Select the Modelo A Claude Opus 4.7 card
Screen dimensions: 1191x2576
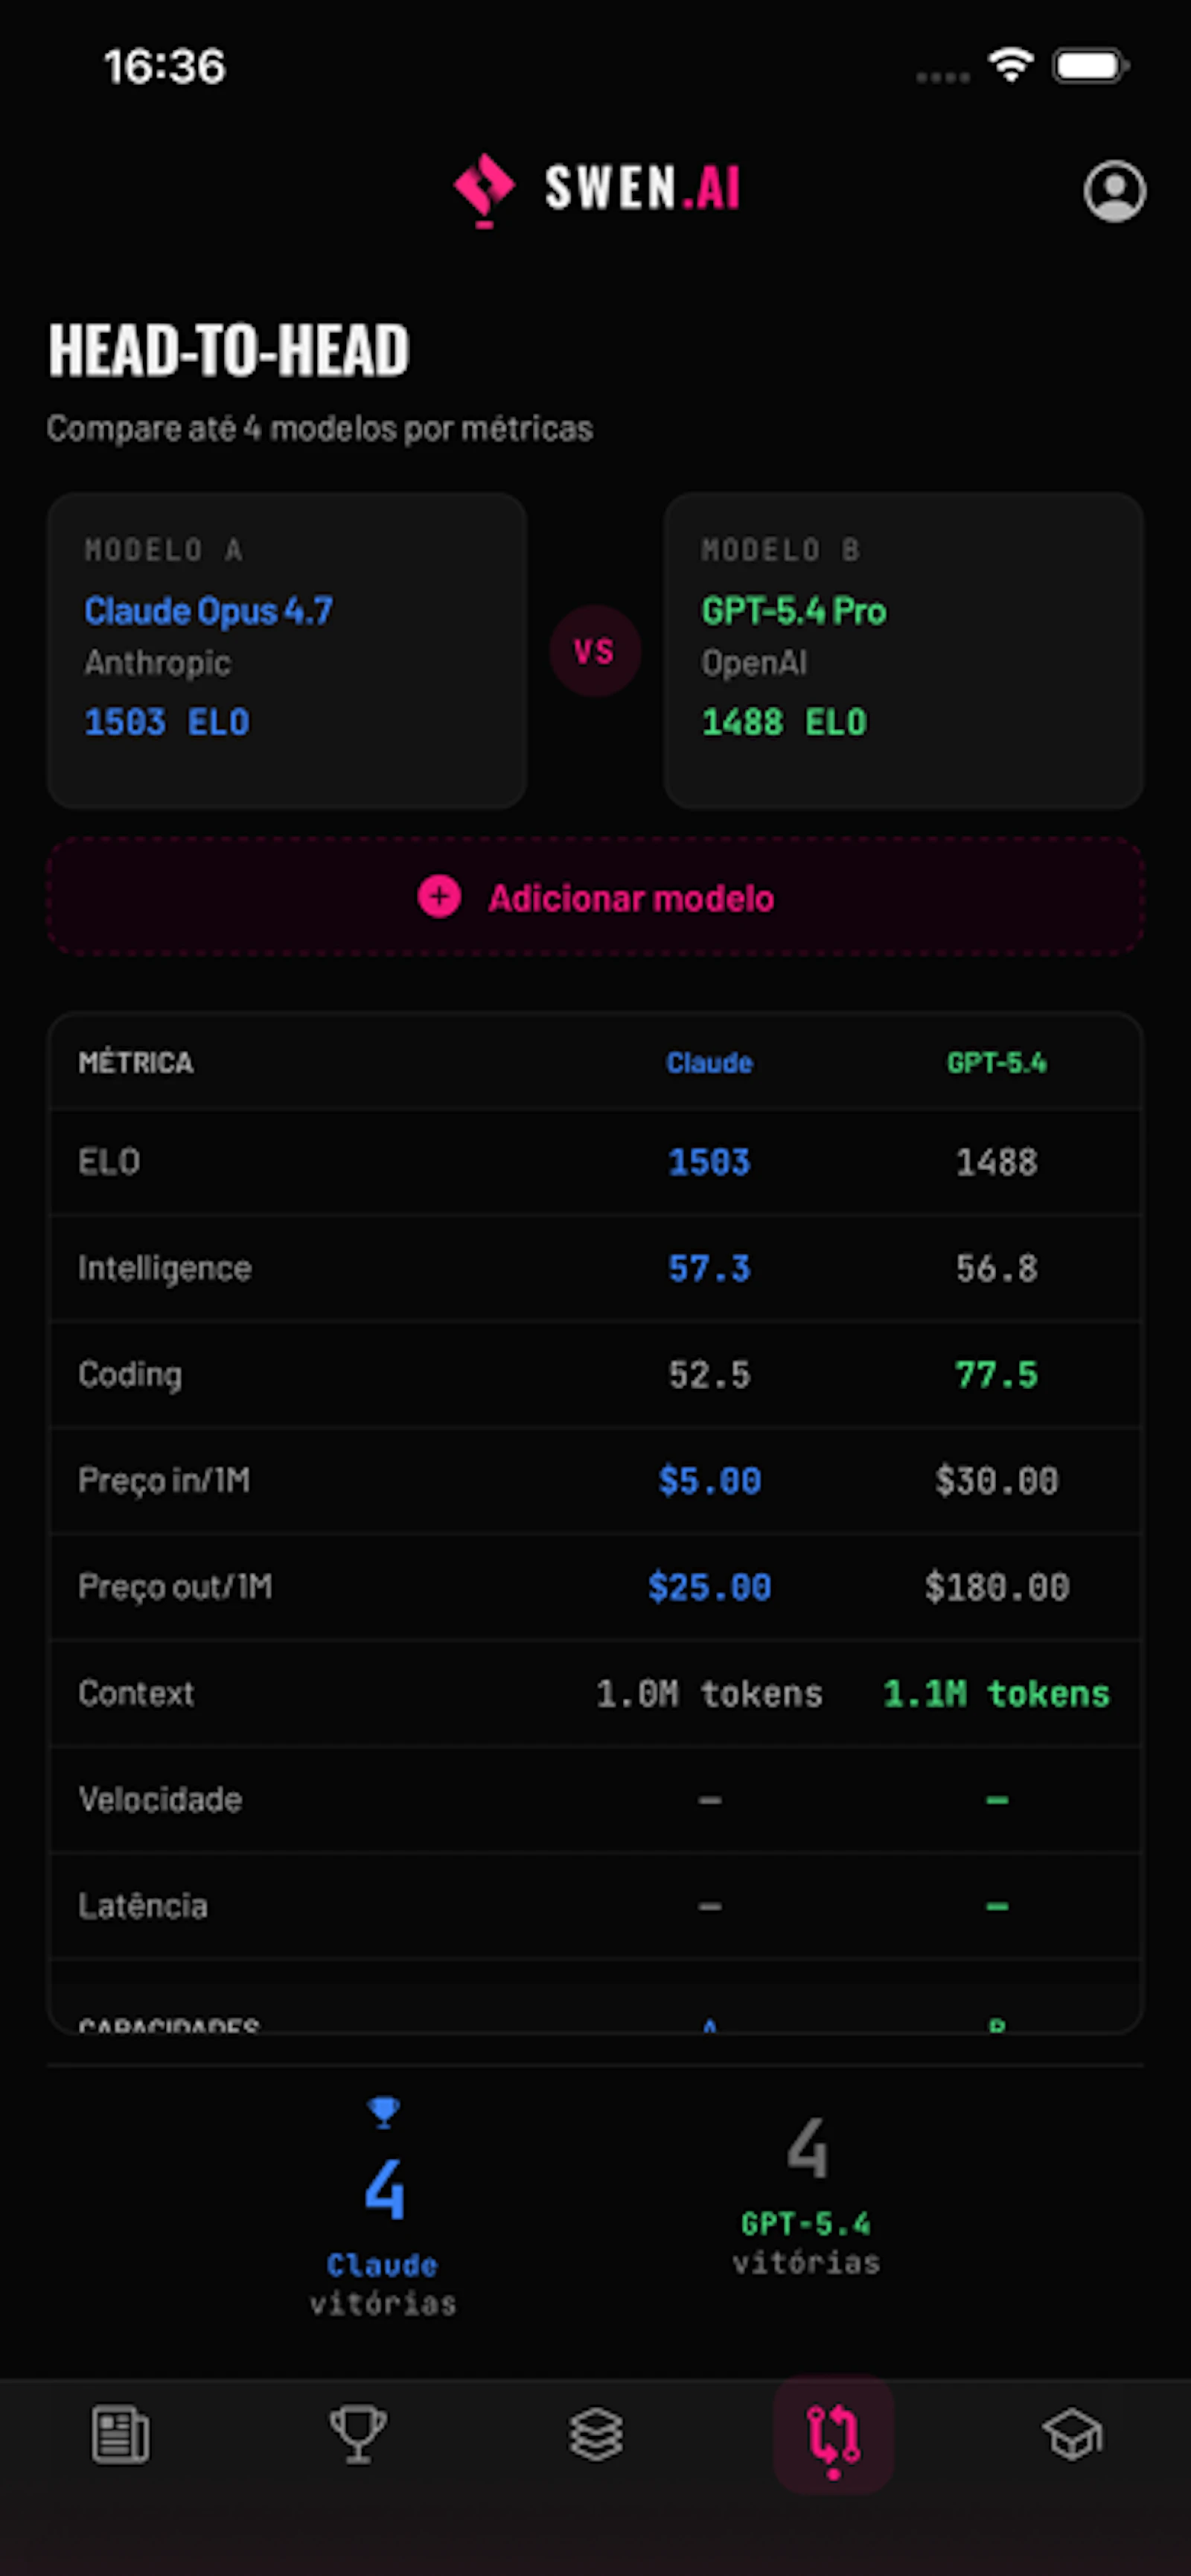[287, 650]
